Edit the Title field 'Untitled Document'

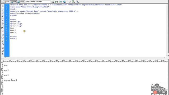(x=40, y=2)
